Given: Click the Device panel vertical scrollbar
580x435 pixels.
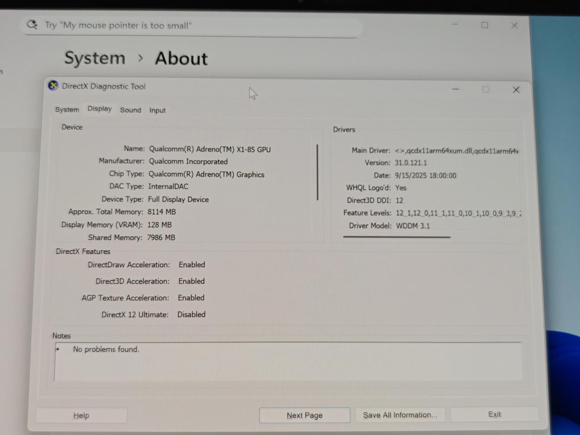Looking at the screenshot, I should click(x=318, y=172).
